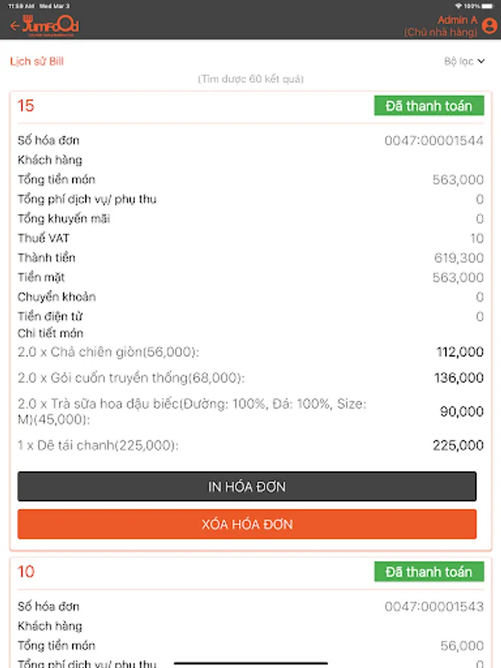
Task: Tap Đã thanh toán badge on bill 15
Action: coord(428,106)
